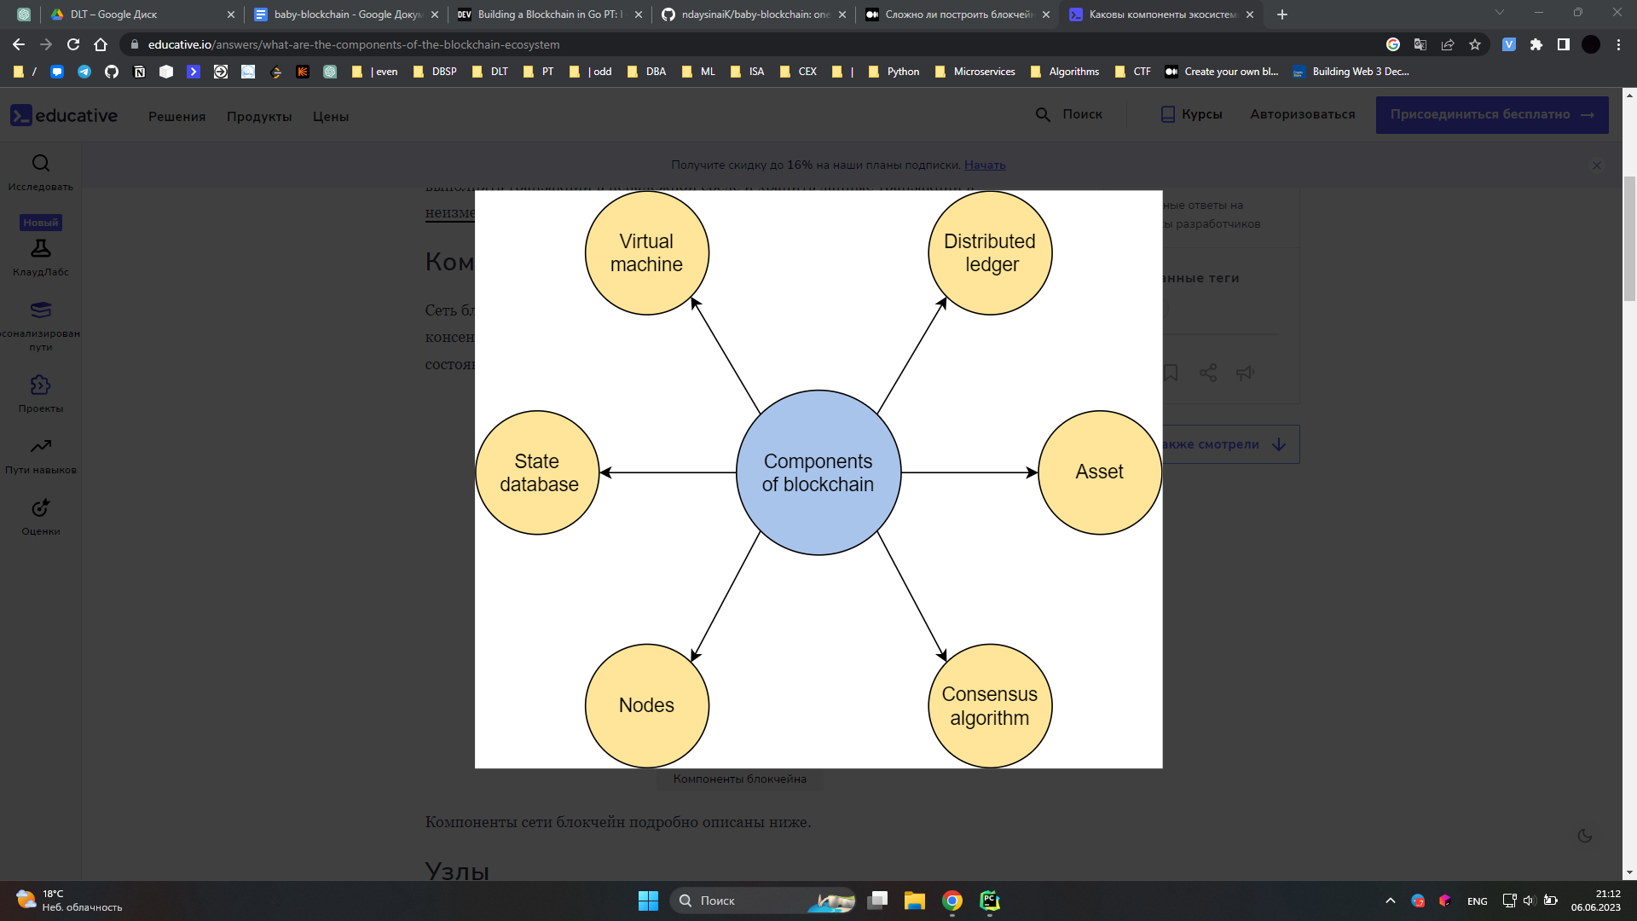Click the 'Начать' discount link

pos(985,165)
